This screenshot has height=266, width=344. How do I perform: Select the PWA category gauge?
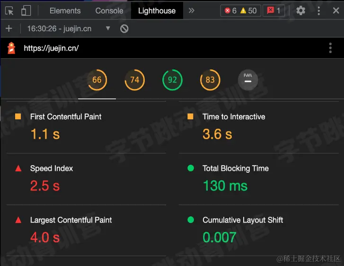(248, 80)
